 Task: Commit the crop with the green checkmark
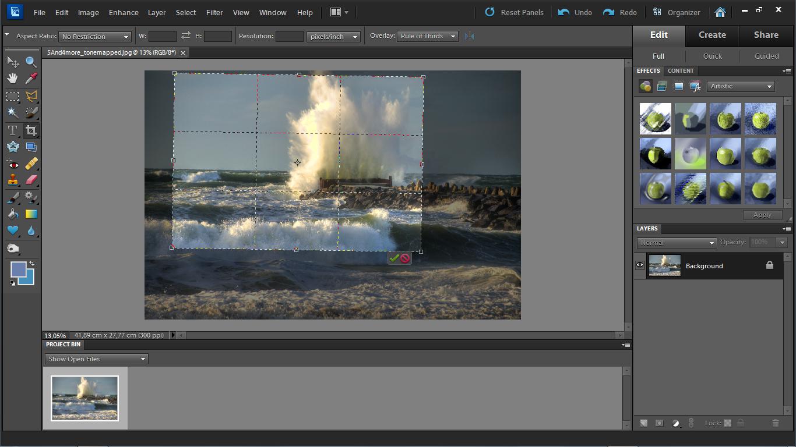click(x=394, y=258)
